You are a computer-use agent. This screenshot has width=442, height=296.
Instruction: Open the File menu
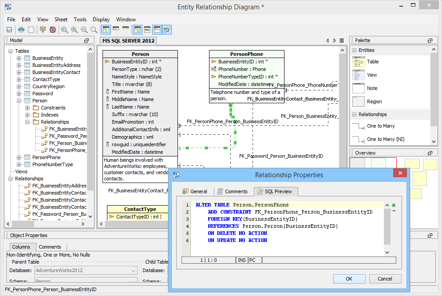[x=11, y=19]
